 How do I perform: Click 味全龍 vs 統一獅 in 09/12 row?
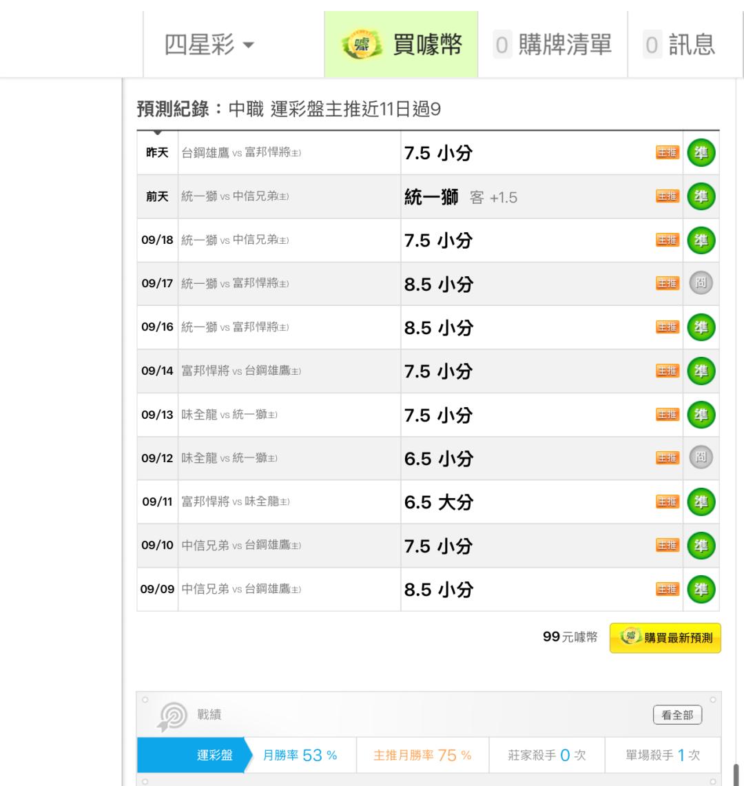click(x=229, y=457)
